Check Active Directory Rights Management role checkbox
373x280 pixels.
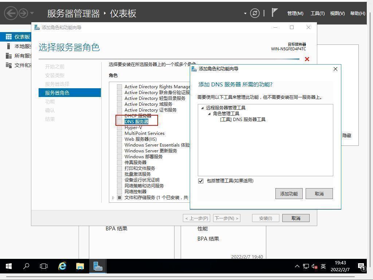click(119, 87)
